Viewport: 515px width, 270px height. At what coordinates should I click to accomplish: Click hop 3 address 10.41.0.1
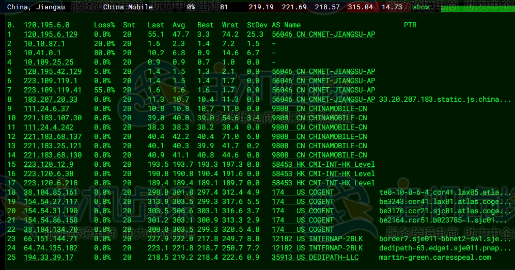(42, 53)
